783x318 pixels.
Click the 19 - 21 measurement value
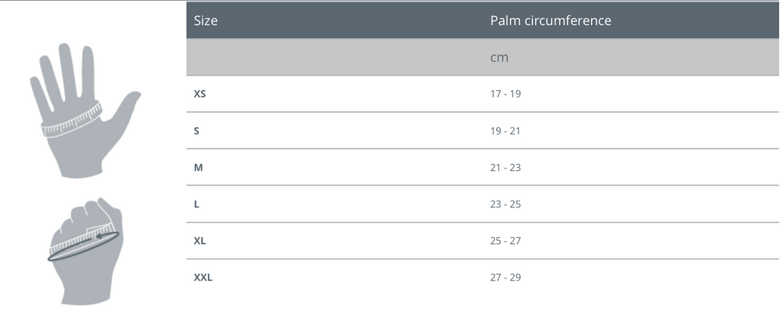505,131
